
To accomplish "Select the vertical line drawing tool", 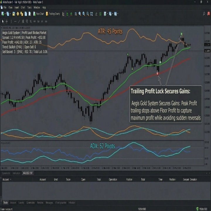I will 11,21.
